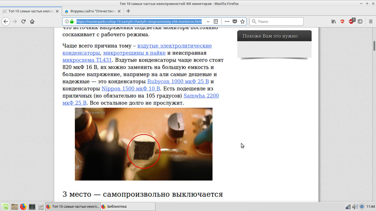Follow the "Nippon 1500 мкФ 10 В" link
376x211 pixels.
click(131, 89)
